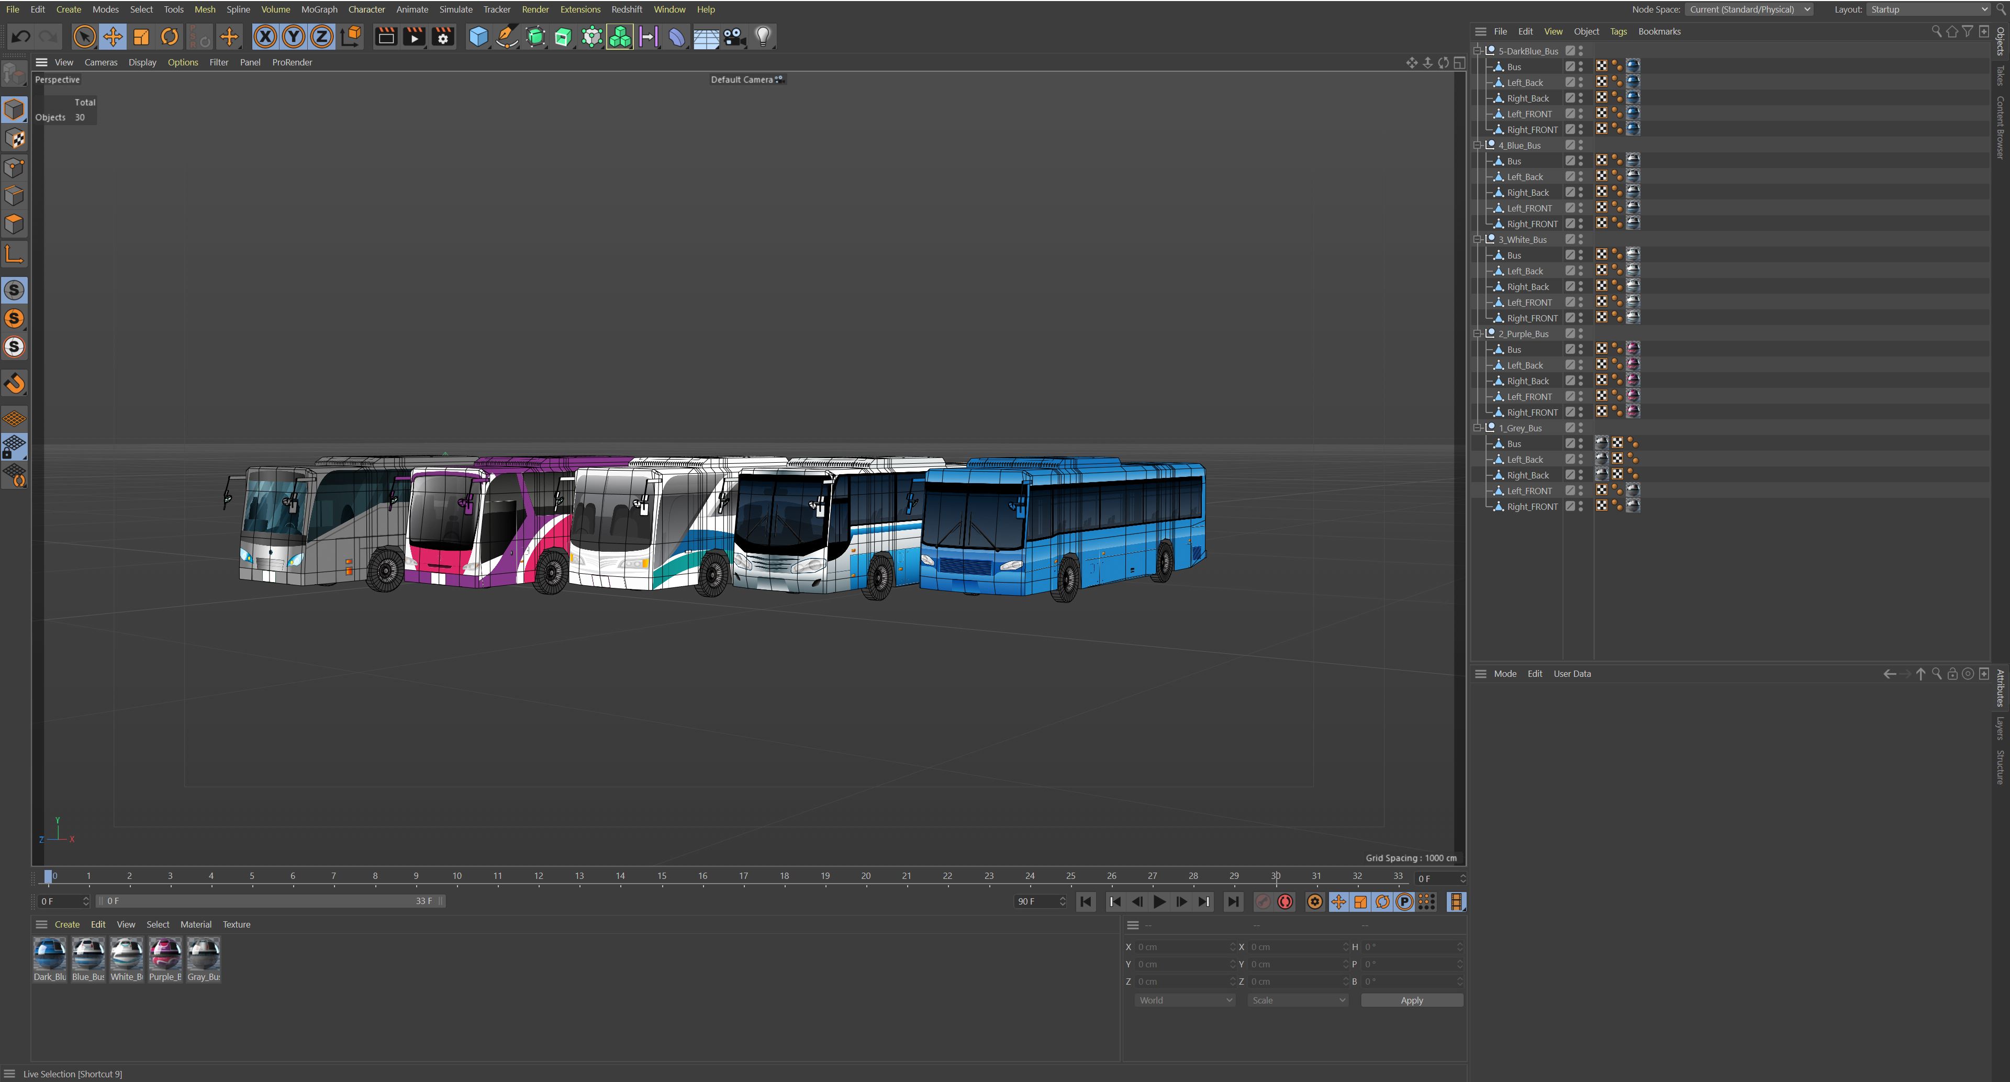Toggle the Y axis lock
Screen dimensions: 2010x1082
(293, 37)
